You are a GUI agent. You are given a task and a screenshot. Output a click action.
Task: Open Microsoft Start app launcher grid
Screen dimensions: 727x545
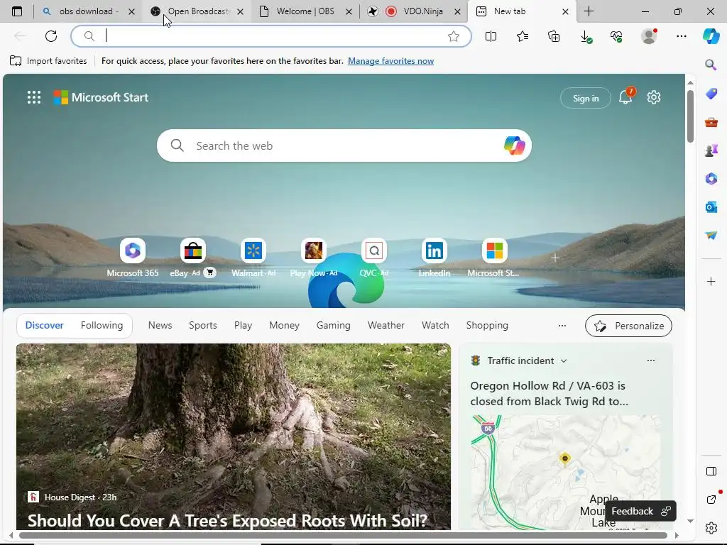coord(34,97)
